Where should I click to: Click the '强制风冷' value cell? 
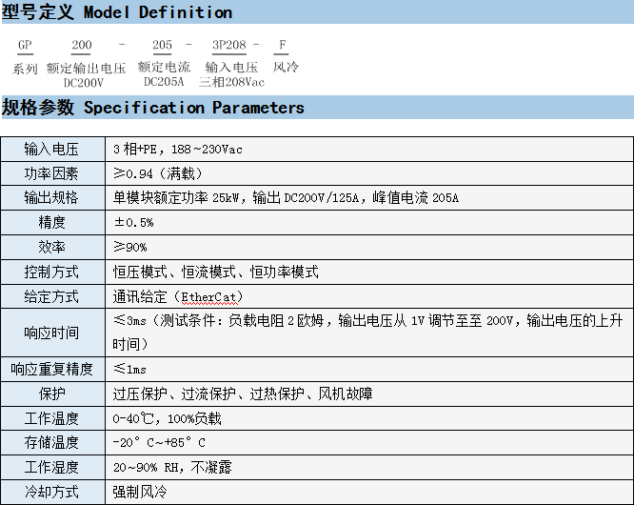tap(369, 492)
